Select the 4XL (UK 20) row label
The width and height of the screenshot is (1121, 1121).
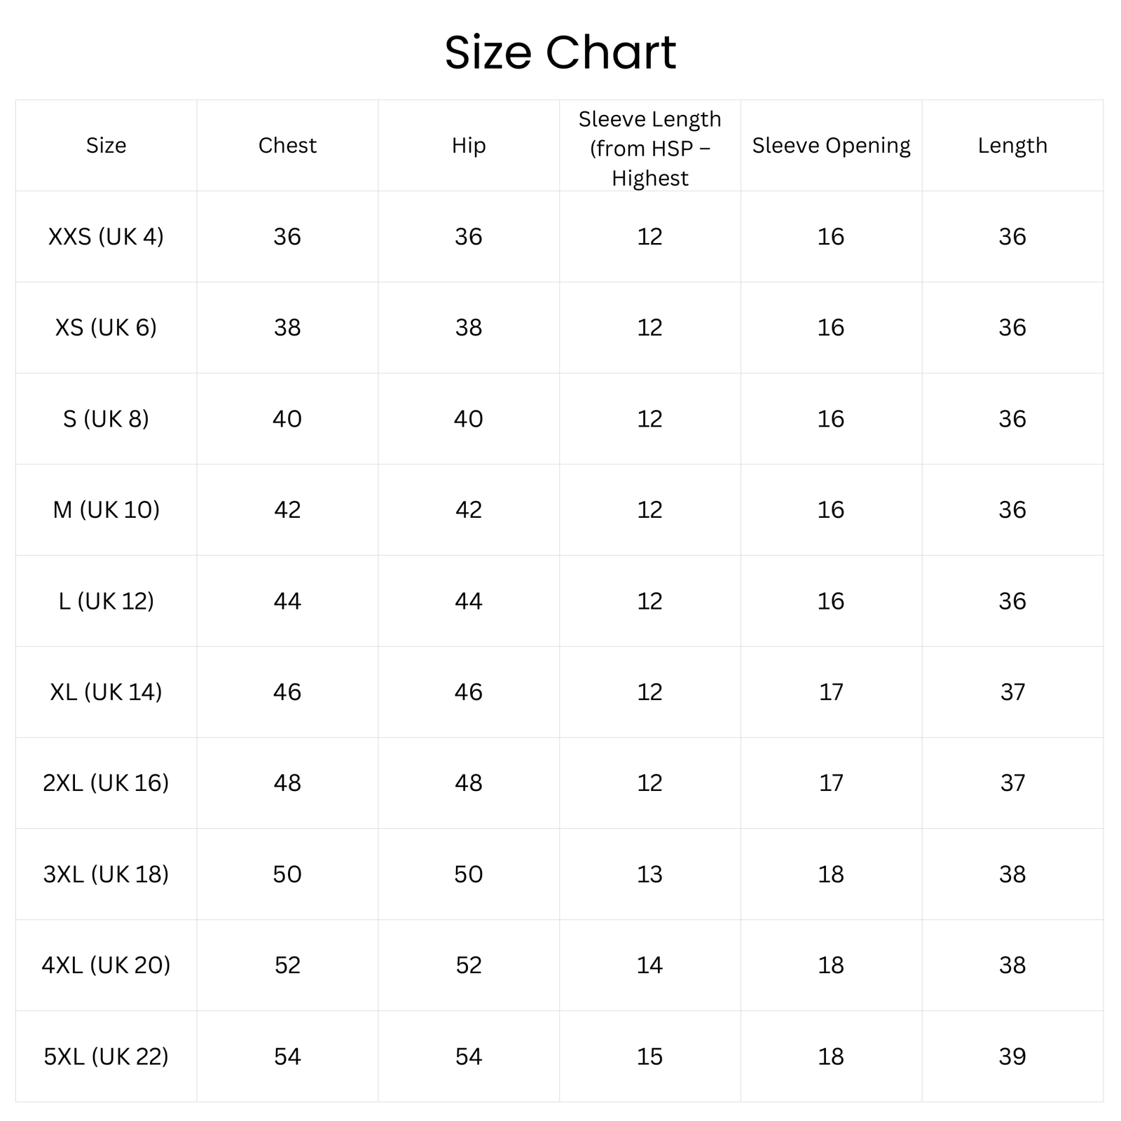click(x=106, y=965)
